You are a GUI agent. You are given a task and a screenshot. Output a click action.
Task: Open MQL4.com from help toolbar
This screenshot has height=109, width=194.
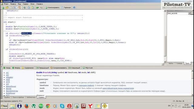click(88, 68)
